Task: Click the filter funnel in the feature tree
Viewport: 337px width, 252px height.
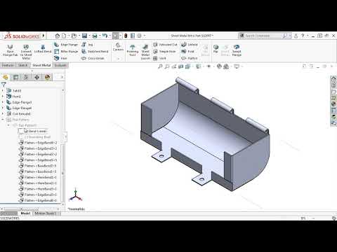Action: pyautogui.click(x=4, y=85)
